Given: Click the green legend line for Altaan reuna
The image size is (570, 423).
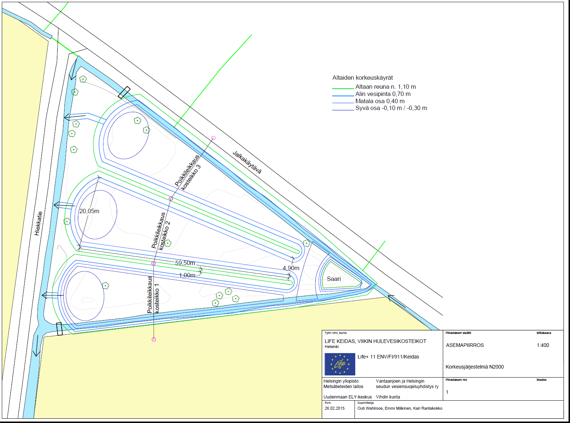Looking at the screenshot, I should tap(343, 88).
